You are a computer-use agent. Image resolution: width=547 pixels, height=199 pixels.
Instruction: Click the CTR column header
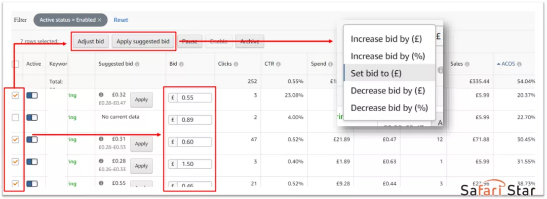269,64
